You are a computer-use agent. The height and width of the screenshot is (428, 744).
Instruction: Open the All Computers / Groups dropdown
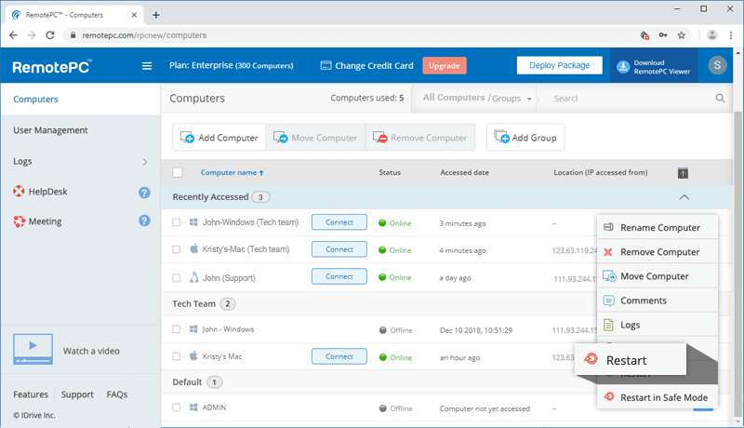coord(476,98)
